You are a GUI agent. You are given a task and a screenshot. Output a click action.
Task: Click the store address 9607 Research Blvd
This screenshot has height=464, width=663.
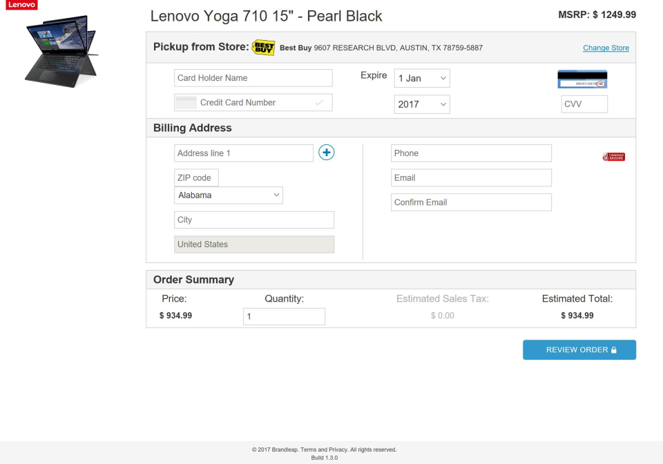[398, 48]
